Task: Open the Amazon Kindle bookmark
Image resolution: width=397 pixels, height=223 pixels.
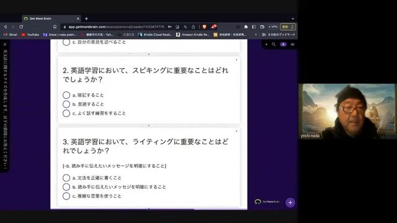Action: click(x=193, y=35)
